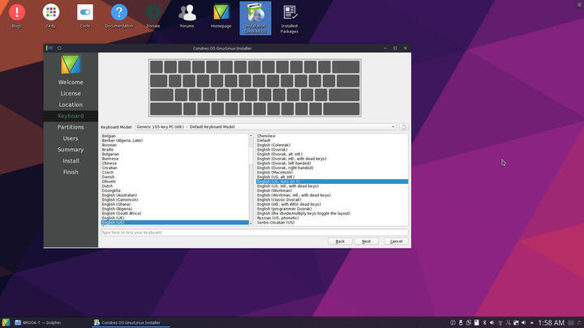Click the language list scroll-up arrow

click(251, 136)
